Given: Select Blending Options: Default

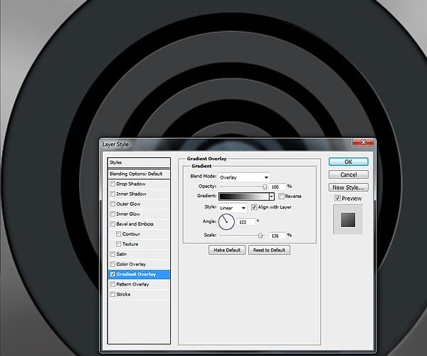Looking at the screenshot, I should pos(139,174).
